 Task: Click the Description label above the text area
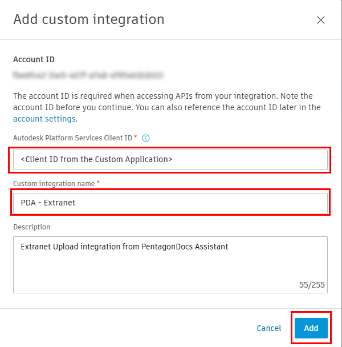tap(31, 227)
